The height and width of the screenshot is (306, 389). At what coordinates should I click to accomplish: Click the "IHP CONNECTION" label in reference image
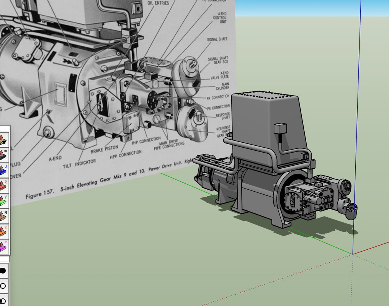click(x=146, y=141)
